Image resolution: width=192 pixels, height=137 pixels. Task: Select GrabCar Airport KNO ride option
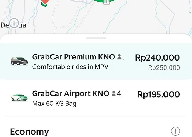pyautogui.click(x=96, y=98)
